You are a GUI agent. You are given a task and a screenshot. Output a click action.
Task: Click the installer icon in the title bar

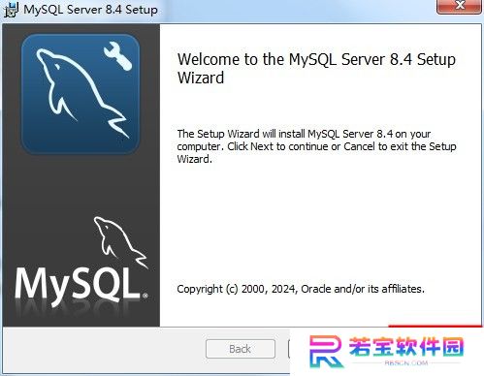click(11, 10)
